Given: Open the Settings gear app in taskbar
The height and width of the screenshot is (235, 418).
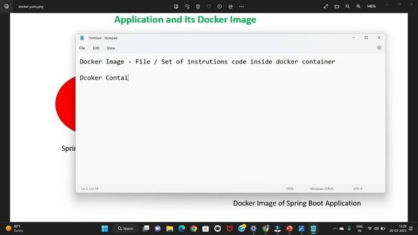Looking at the screenshot, I should [253, 228].
